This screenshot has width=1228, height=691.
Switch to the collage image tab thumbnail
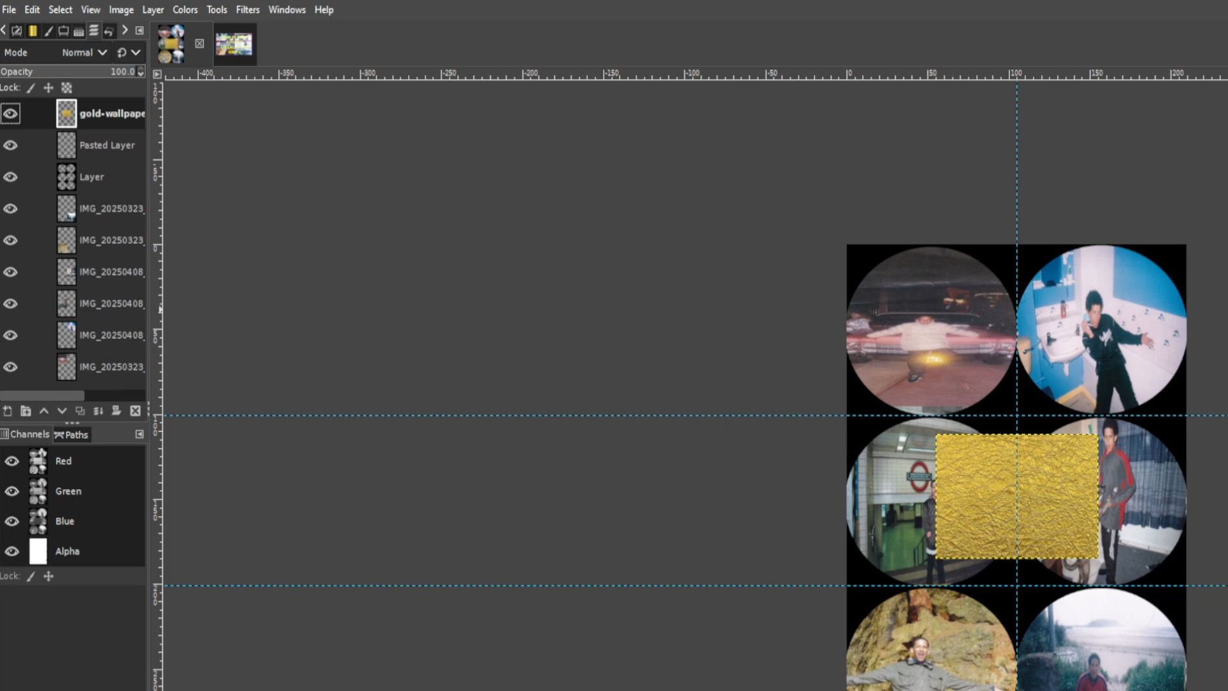[x=171, y=44]
